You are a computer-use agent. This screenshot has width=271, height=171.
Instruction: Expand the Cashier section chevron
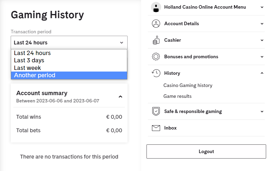click(262, 40)
